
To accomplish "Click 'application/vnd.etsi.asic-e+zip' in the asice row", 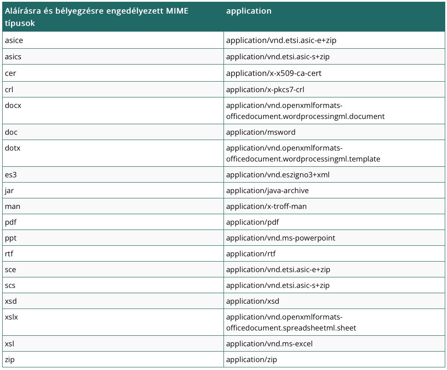I will 281,40.
